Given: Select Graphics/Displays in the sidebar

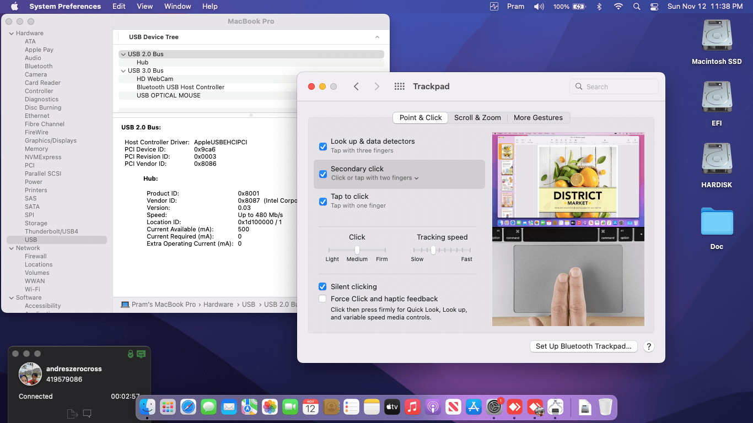Looking at the screenshot, I should point(51,140).
